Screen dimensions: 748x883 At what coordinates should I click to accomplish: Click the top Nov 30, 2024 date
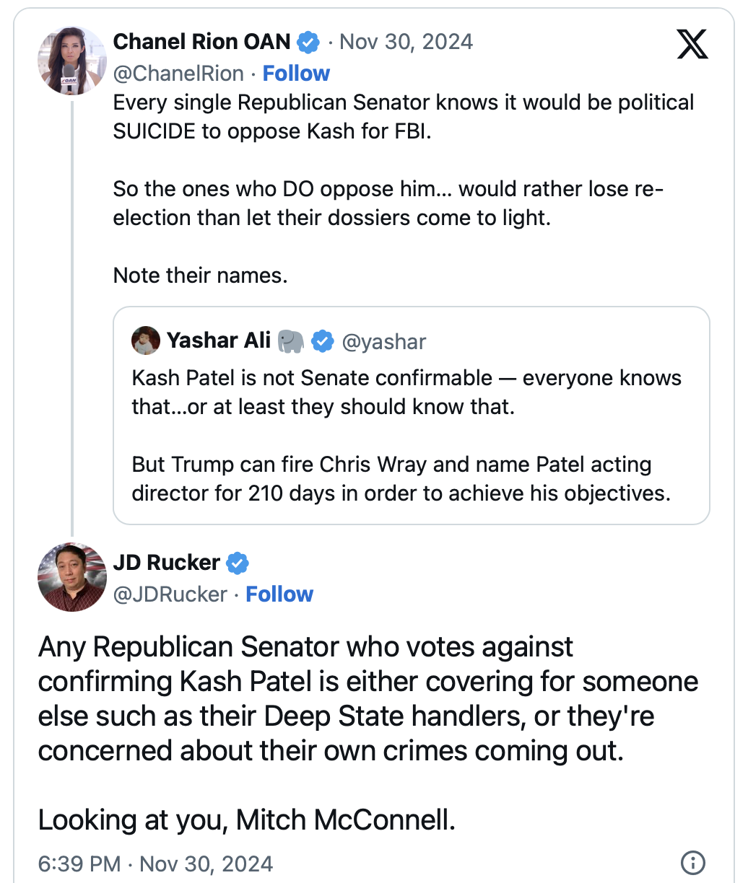point(406,43)
